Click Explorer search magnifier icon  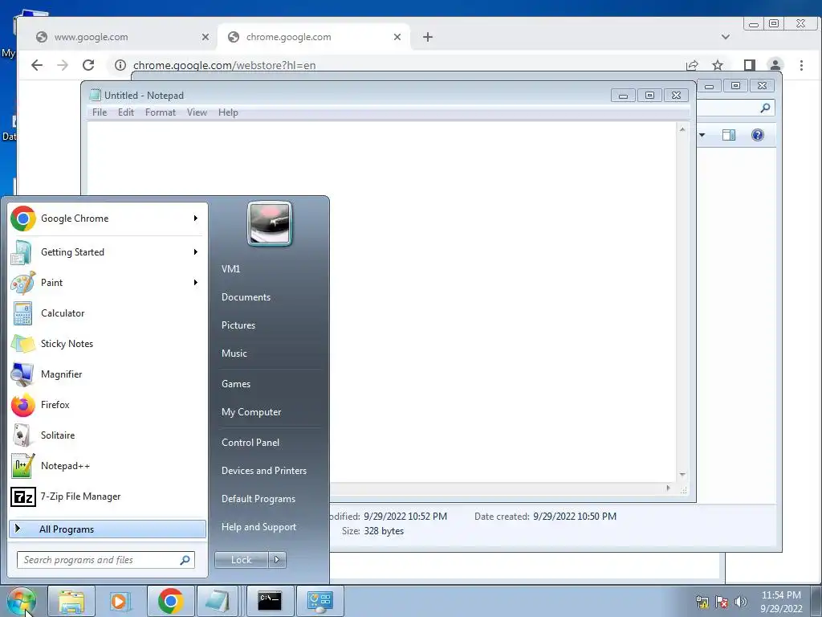pos(765,108)
